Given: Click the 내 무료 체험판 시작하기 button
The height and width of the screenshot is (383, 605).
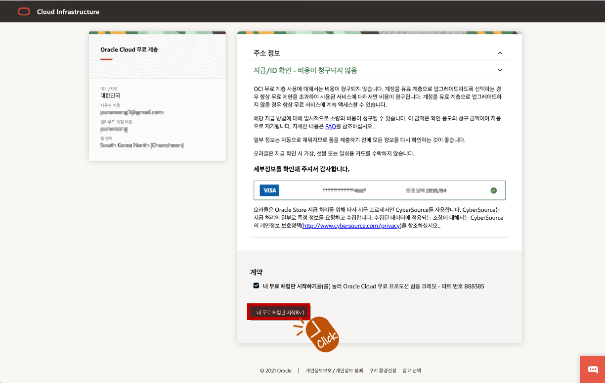Looking at the screenshot, I should click(279, 312).
